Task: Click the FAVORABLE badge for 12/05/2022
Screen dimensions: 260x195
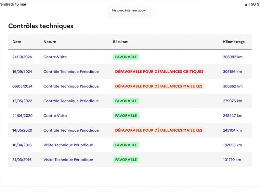Action: (126, 101)
